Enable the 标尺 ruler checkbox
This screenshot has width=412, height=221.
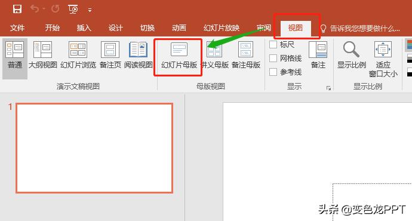(273, 44)
